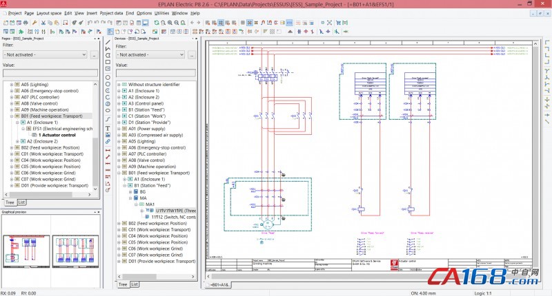Click the right graphical preview thumbnail
Image resolution: width=552 pixels, height=296 pixels.
pyautogui.click(x=75, y=251)
